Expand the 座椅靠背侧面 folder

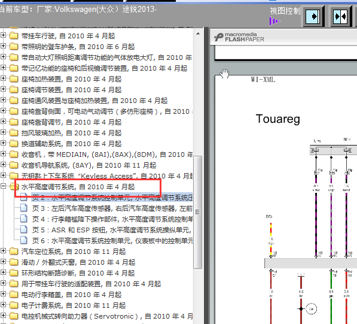click(3, 111)
